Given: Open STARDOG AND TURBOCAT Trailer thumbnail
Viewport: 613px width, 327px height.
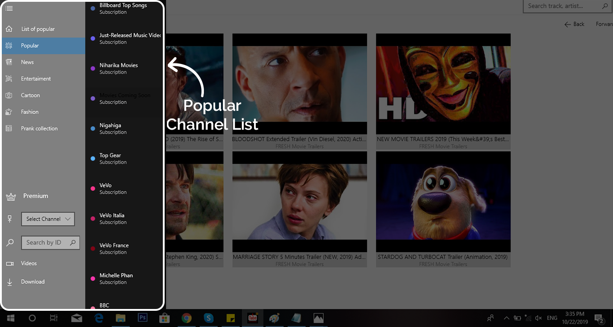Looking at the screenshot, I should click(x=443, y=202).
